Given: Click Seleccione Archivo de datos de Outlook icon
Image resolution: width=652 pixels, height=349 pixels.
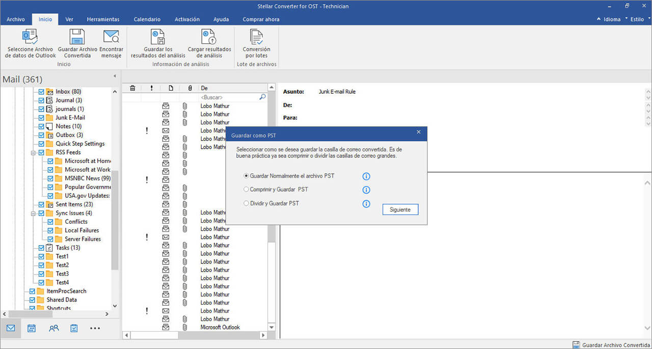Looking at the screenshot, I should [x=30, y=37].
